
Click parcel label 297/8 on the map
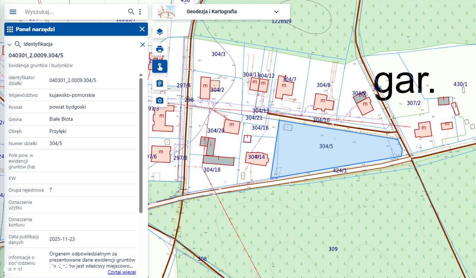tap(180, 158)
